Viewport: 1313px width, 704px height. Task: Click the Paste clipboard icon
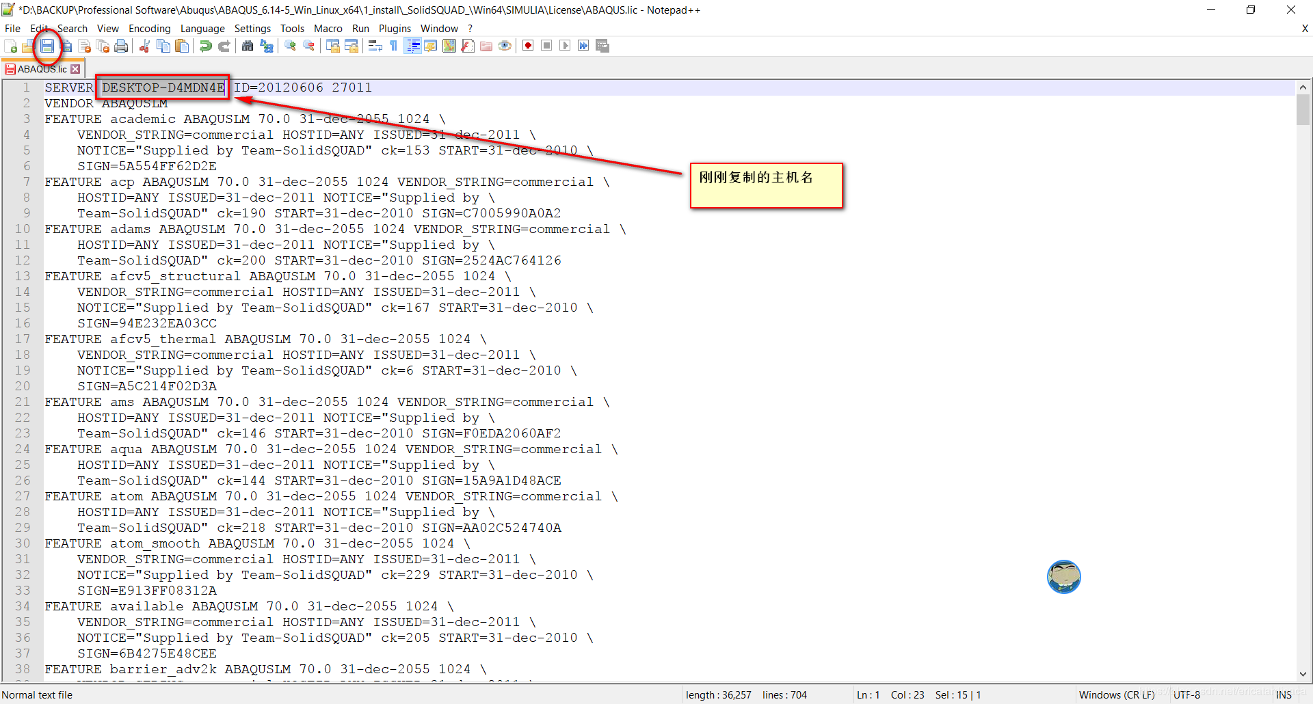pos(182,46)
